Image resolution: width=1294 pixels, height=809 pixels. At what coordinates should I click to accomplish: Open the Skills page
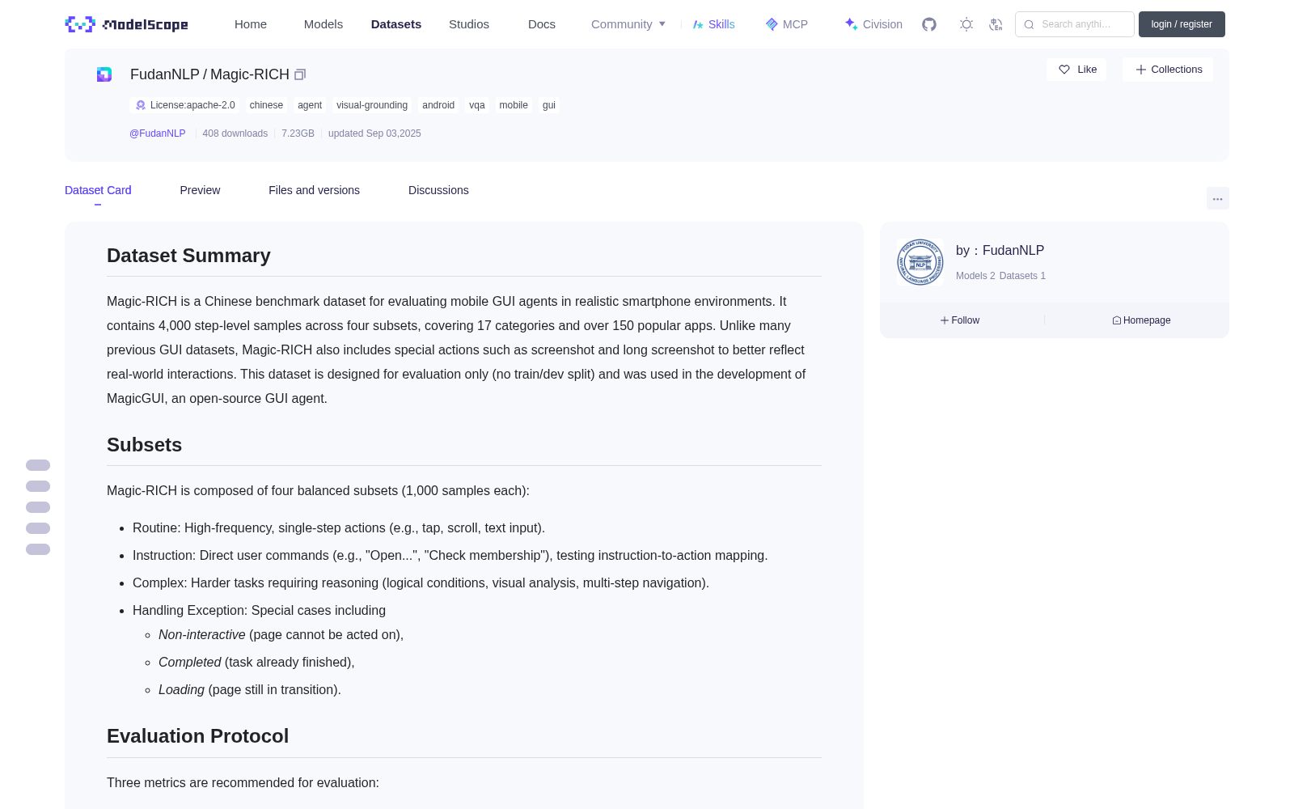pyautogui.click(x=714, y=24)
